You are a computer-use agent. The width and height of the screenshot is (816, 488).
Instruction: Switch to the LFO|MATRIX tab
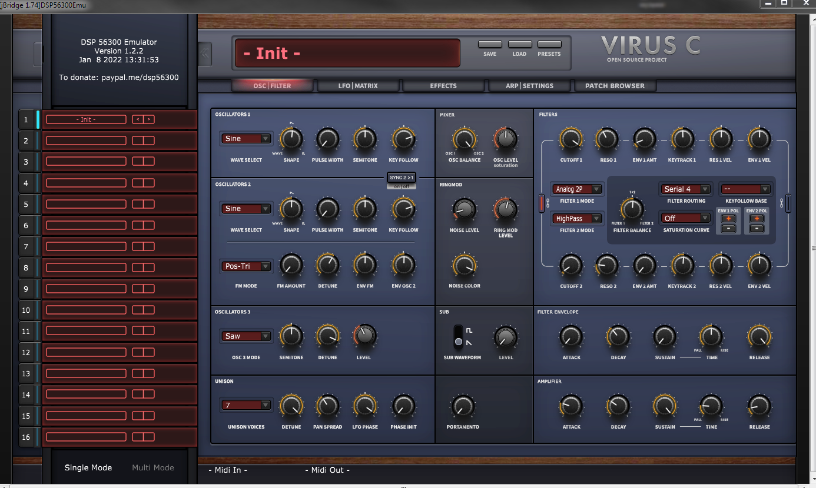(358, 86)
